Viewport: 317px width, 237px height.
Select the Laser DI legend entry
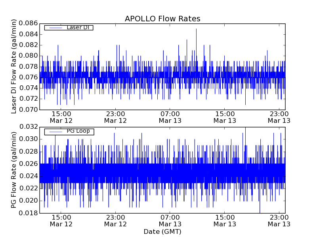[x=77, y=27]
